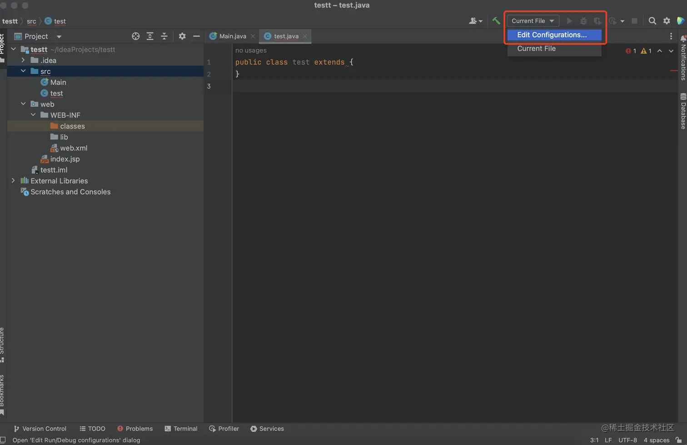Toggle the Bookmarks tool window

coord(2,395)
